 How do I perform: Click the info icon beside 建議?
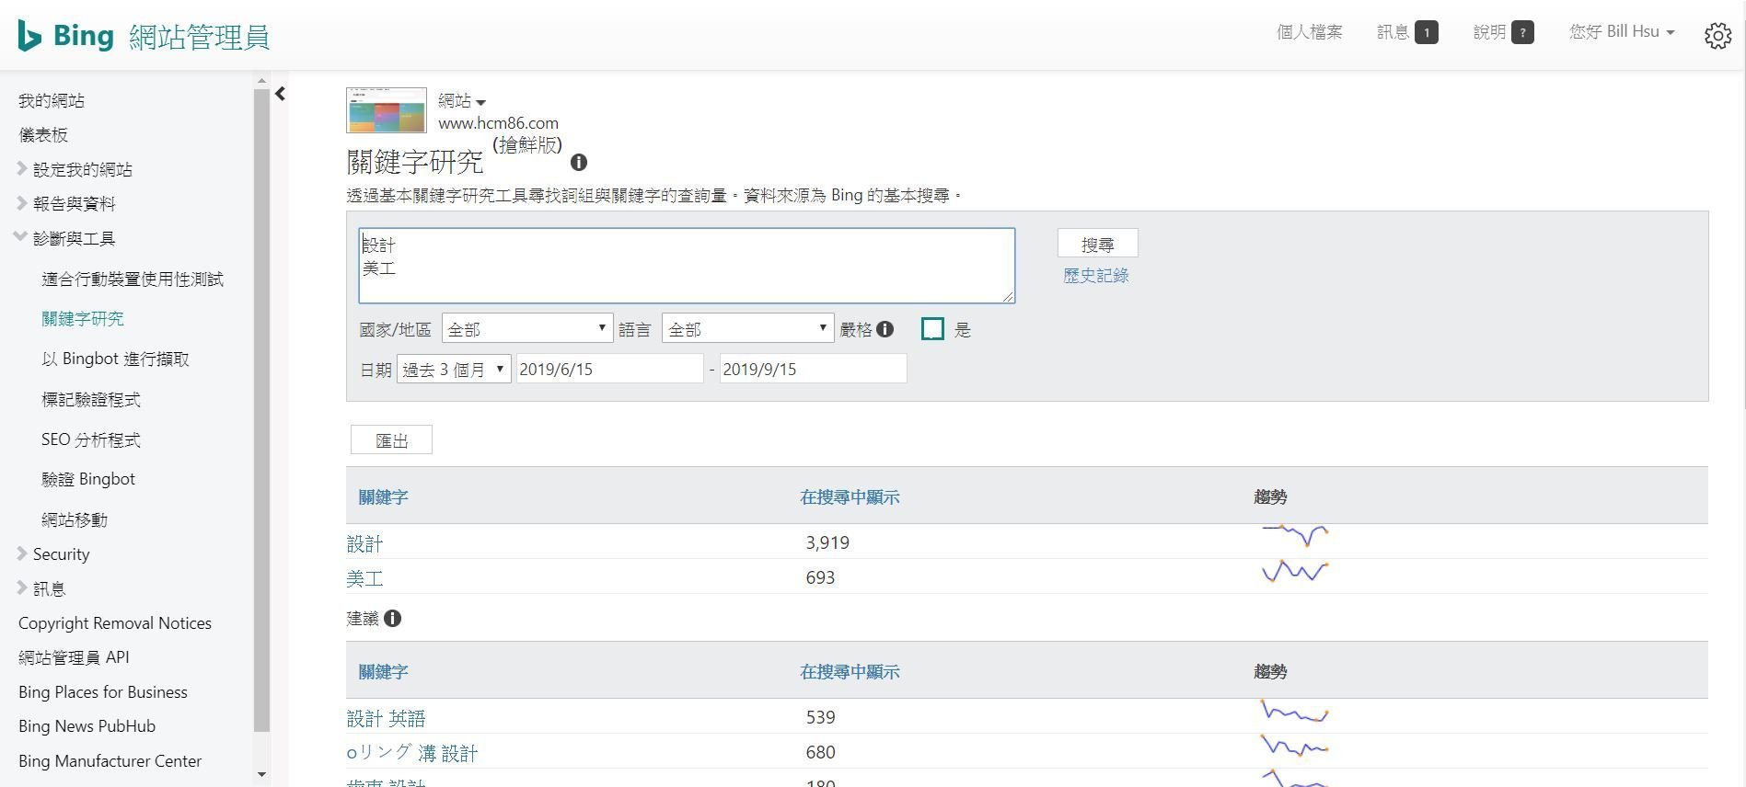[393, 619]
